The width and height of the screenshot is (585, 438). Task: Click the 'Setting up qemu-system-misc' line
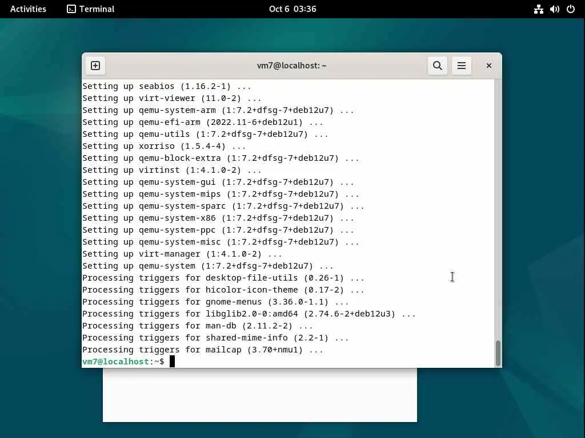[x=221, y=242]
